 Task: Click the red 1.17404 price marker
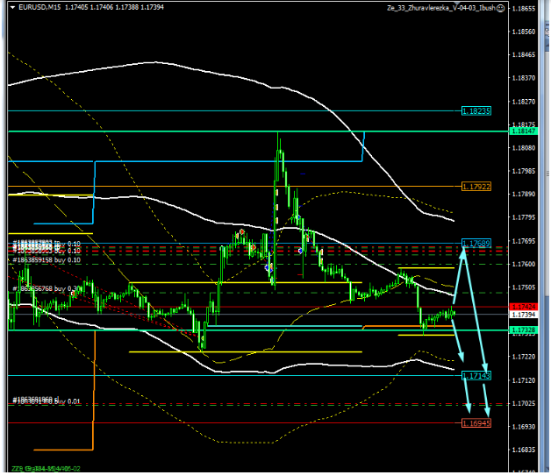(x=524, y=307)
